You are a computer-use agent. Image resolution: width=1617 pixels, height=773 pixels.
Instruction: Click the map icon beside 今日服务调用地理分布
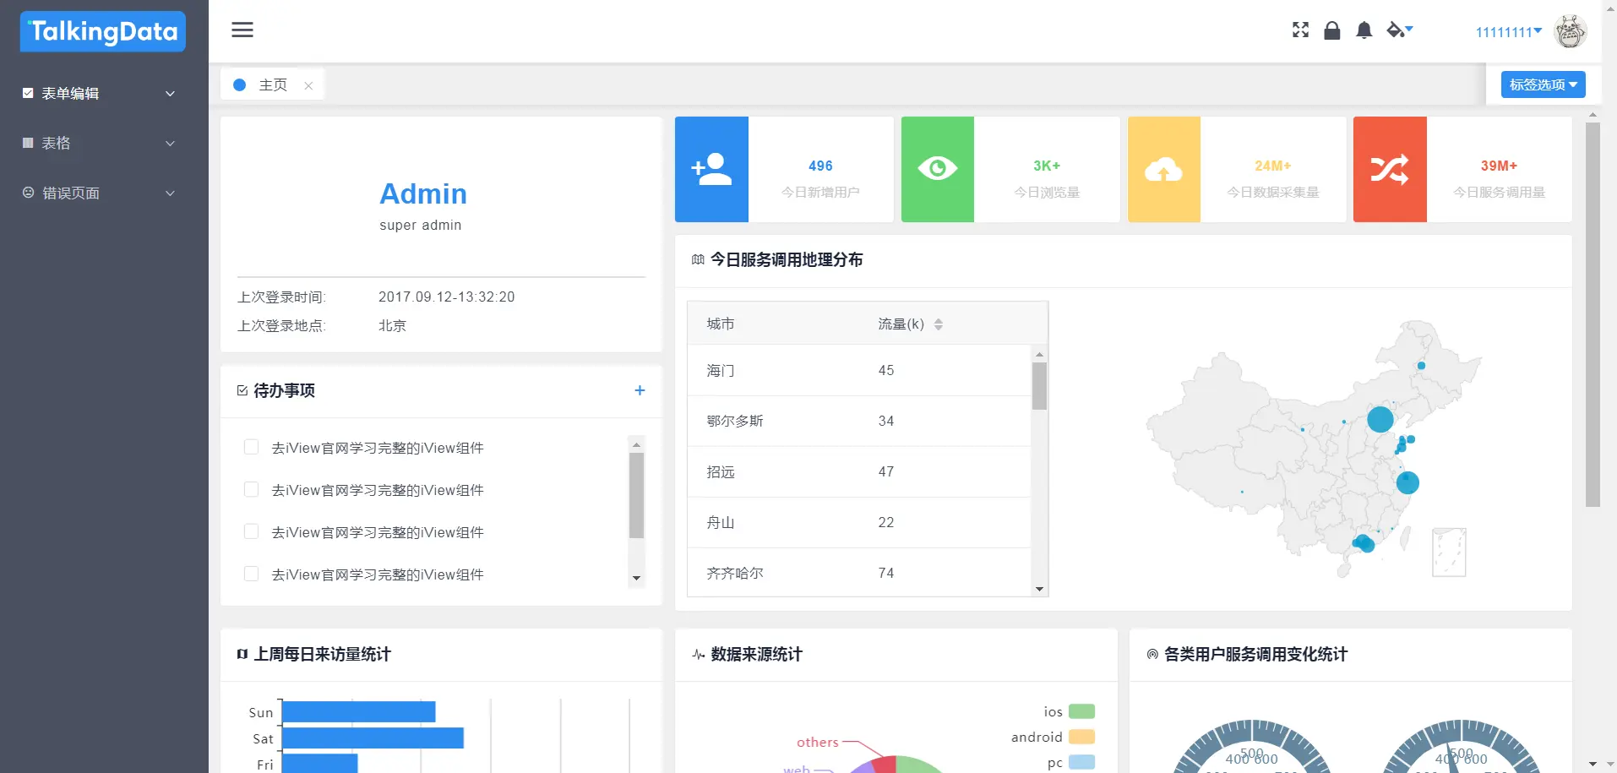pos(698,259)
